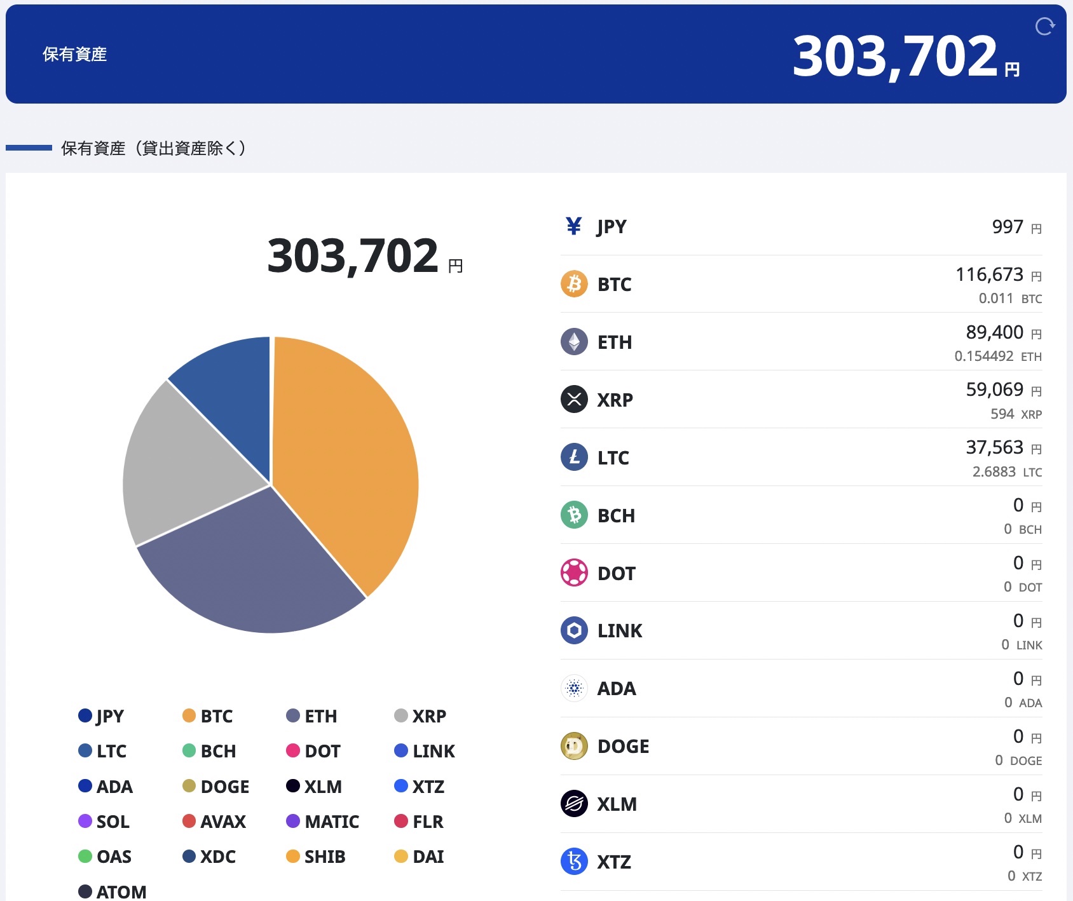Click the AVAX legend label
This screenshot has height=901, width=1073.
(223, 822)
